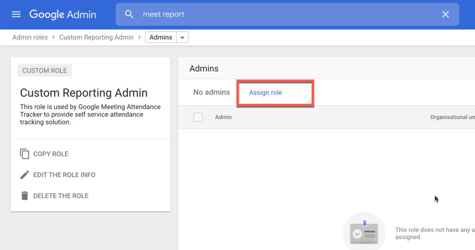The height and width of the screenshot is (250, 475).
Task: Click the Organisational unit column header
Action: click(452, 117)
